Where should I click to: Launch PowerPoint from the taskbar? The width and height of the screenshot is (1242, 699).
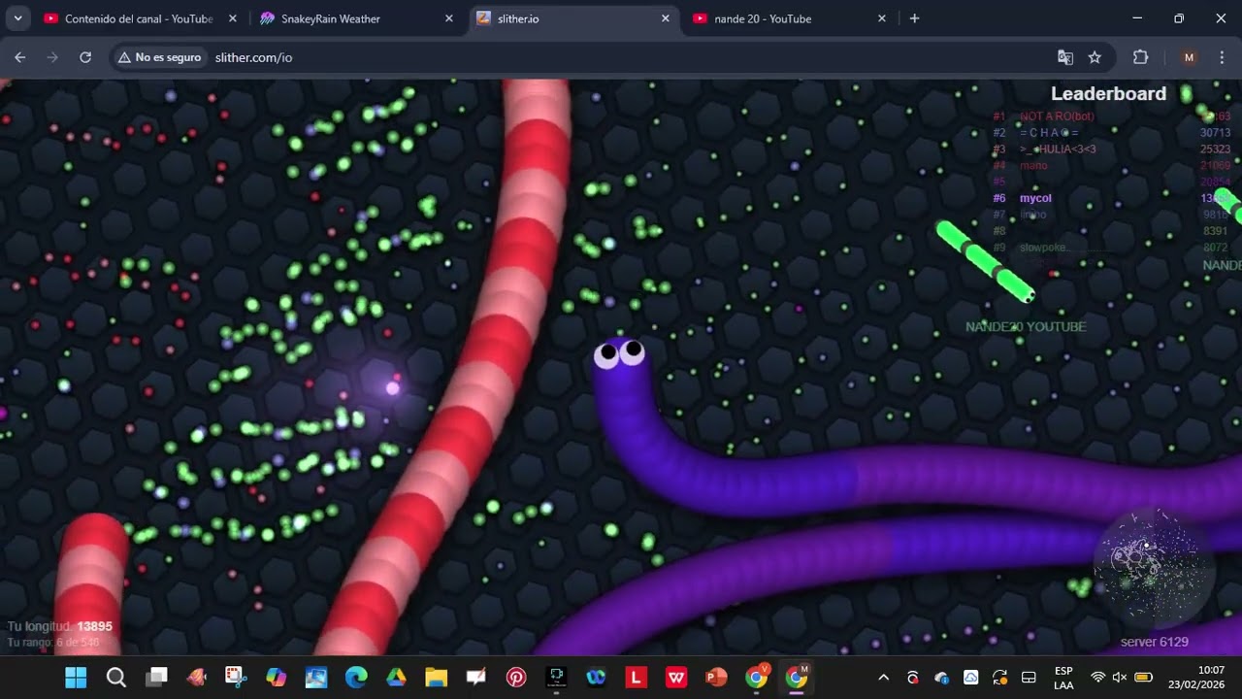point(716,678)
